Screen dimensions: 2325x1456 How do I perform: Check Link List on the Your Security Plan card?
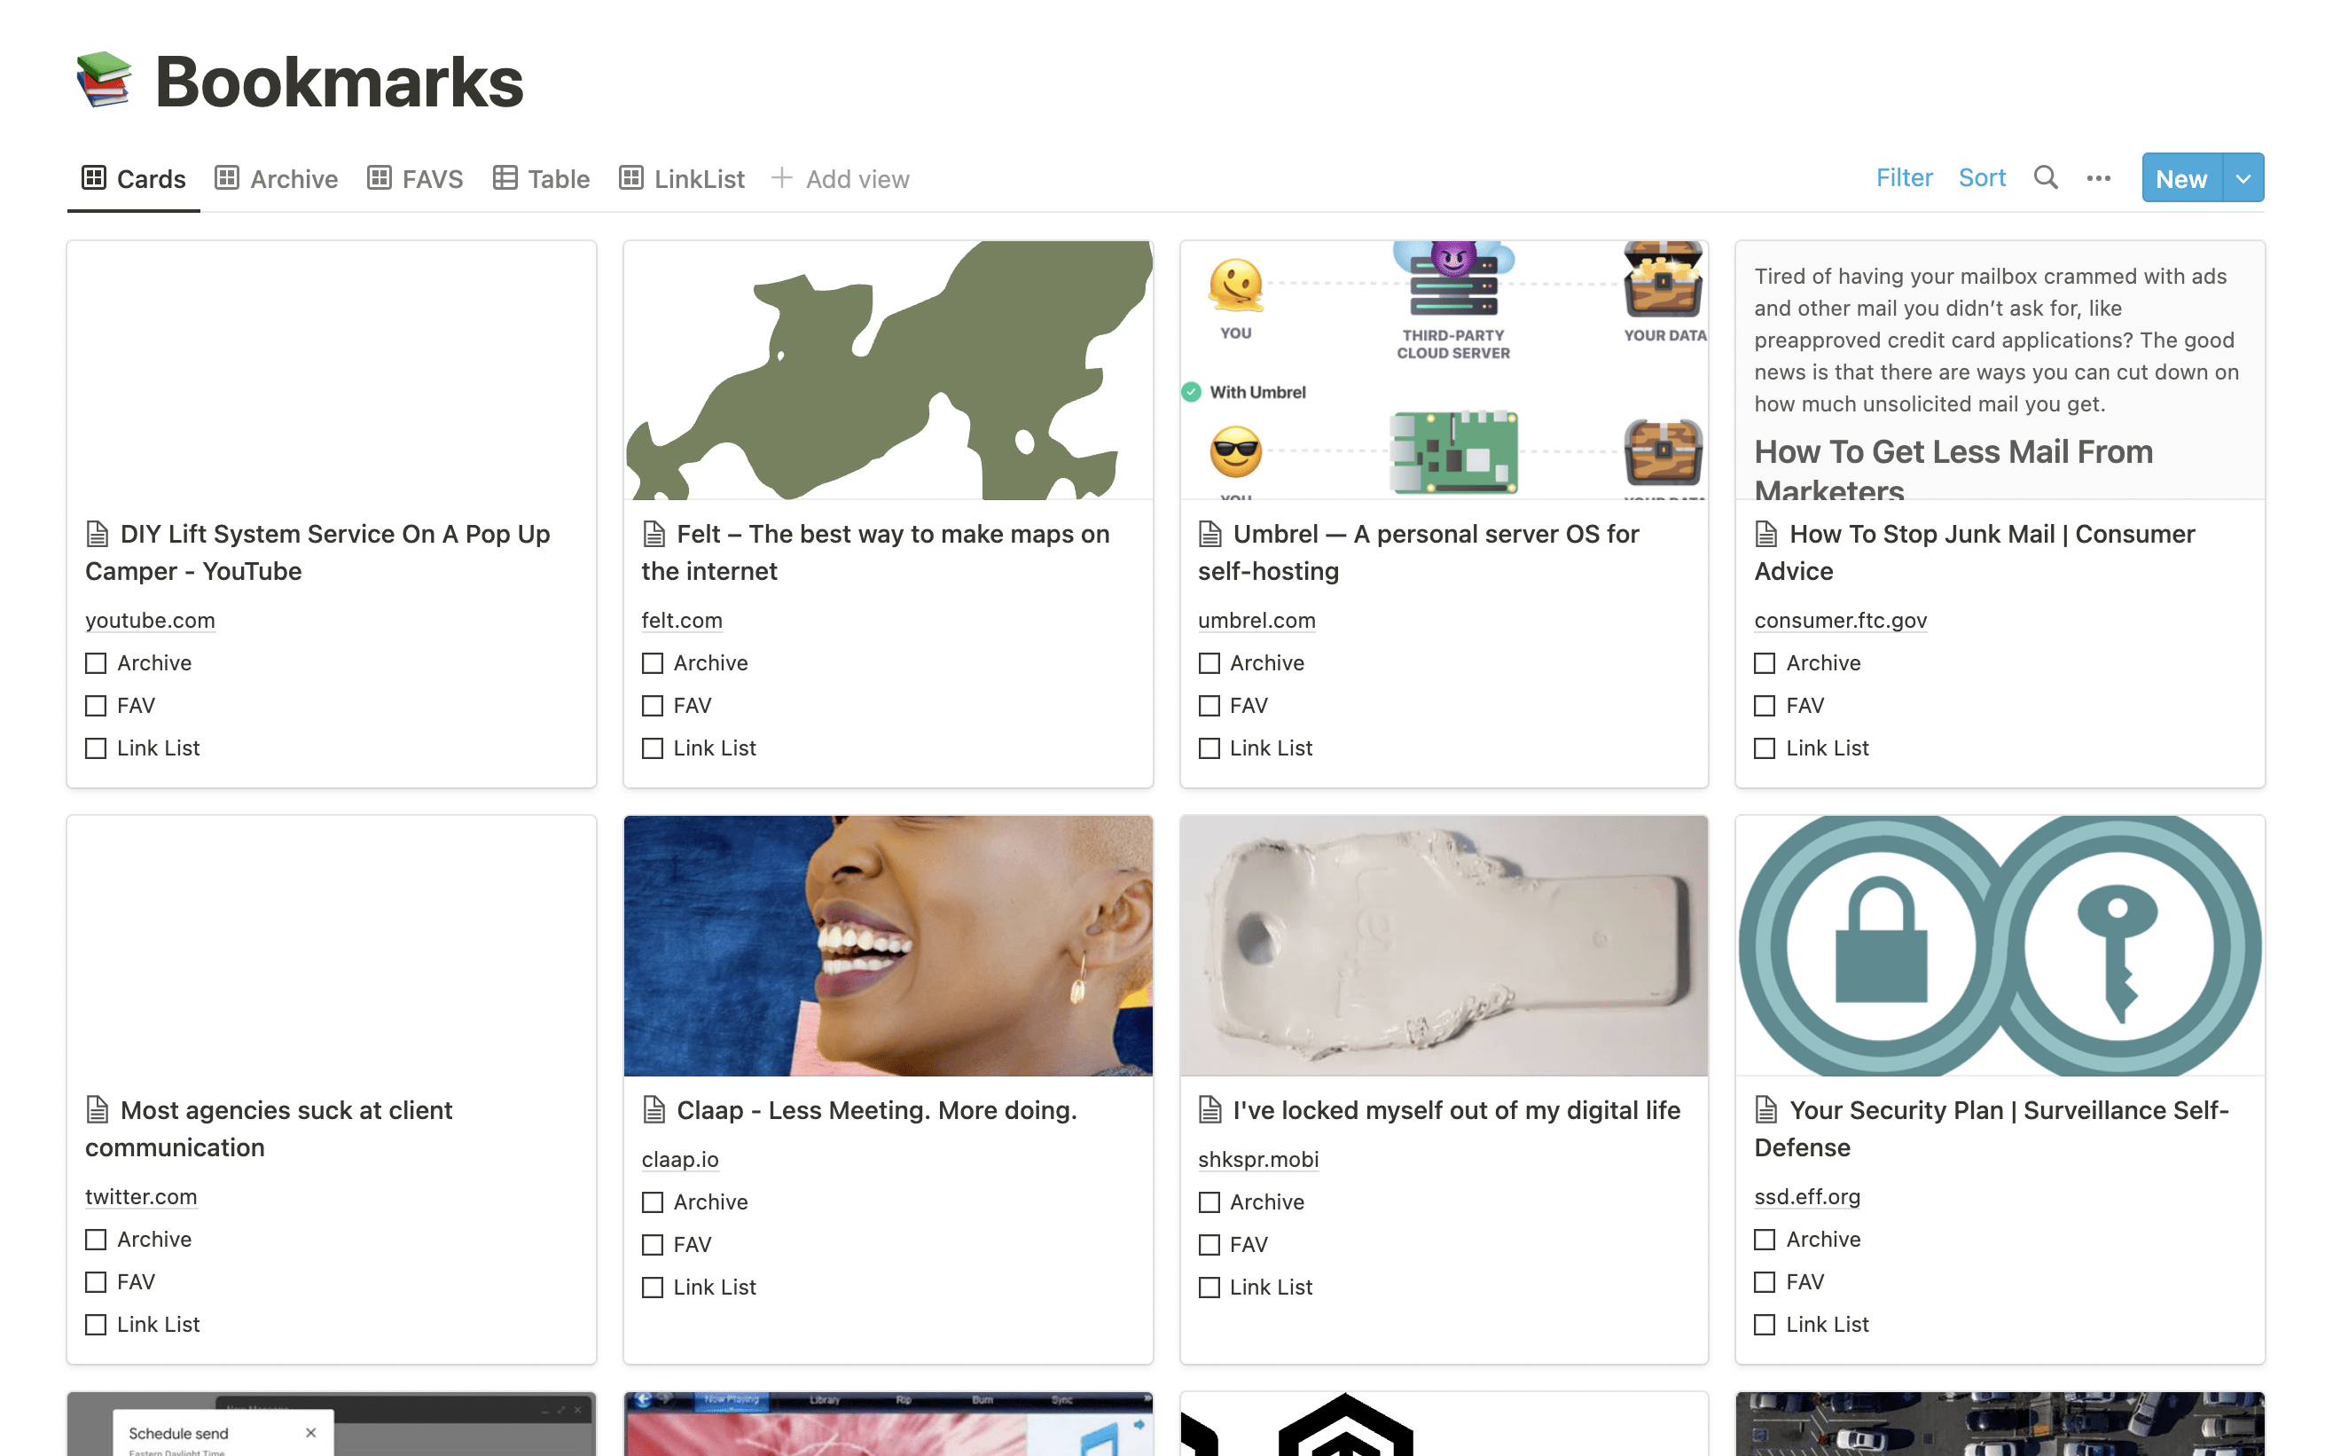point(1765,1325)
